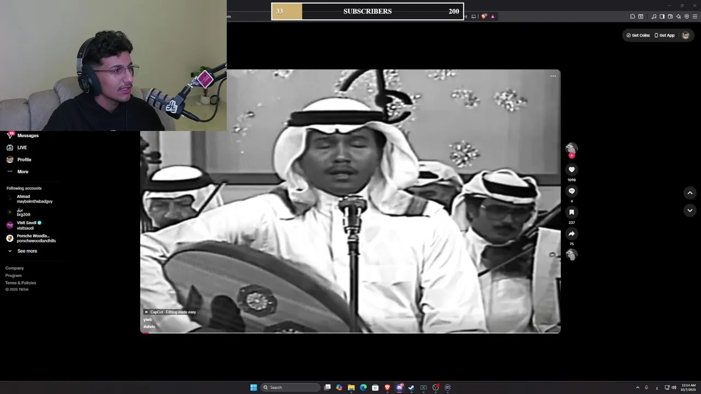
Task: Open Steam from the taskbar
Action: [x=411, y=387]
